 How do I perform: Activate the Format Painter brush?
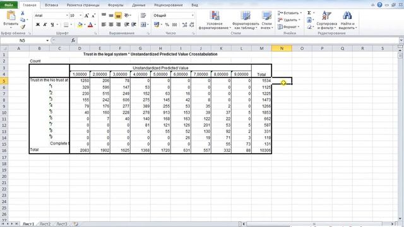[23, 26]
